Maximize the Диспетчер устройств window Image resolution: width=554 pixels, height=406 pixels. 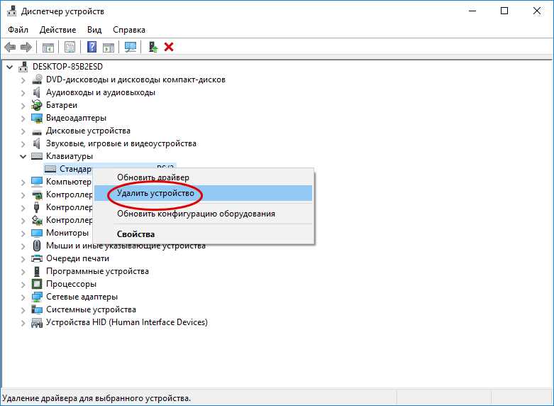[504, 11]
